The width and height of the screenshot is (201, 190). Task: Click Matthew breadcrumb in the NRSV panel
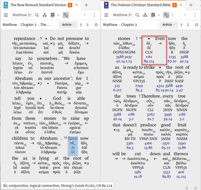[10, 24]
